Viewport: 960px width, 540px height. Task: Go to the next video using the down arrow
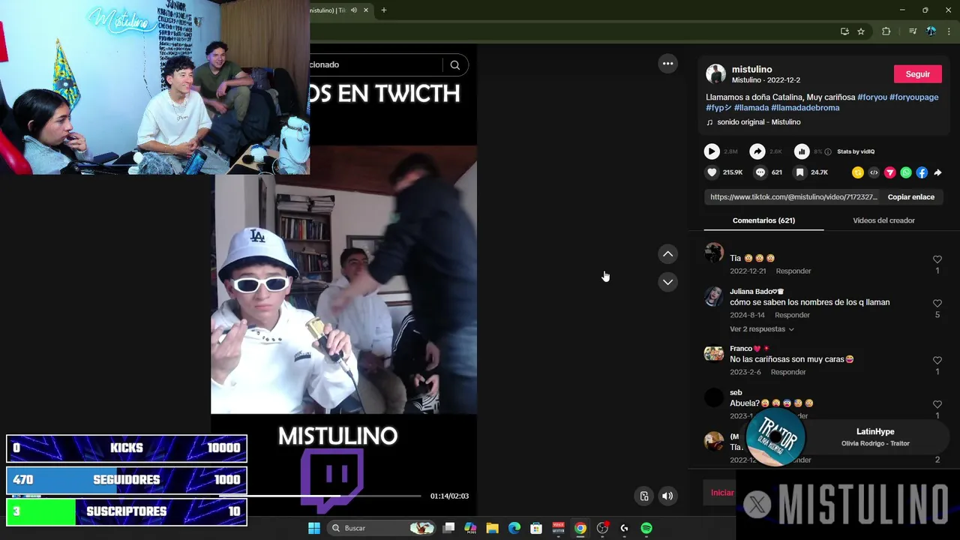(x=667, y=282)
